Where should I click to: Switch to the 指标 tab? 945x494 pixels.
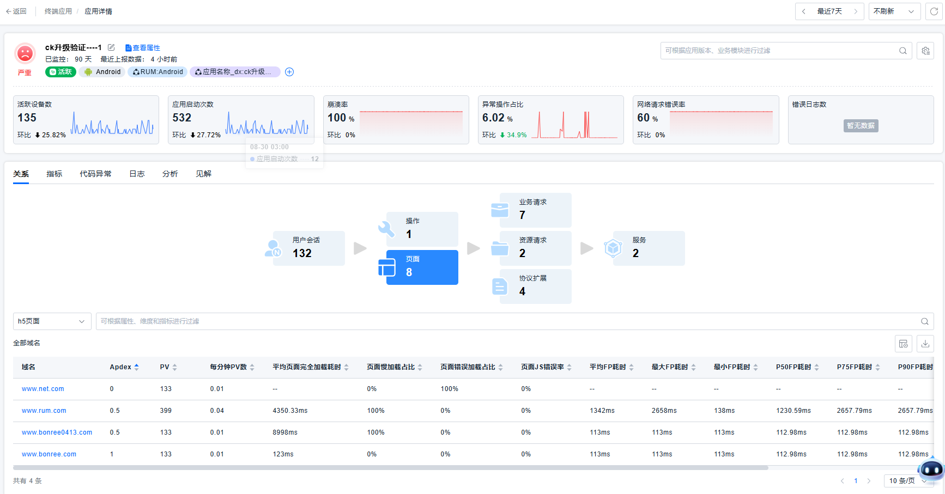pyautogui.click(x=54, y=174)
